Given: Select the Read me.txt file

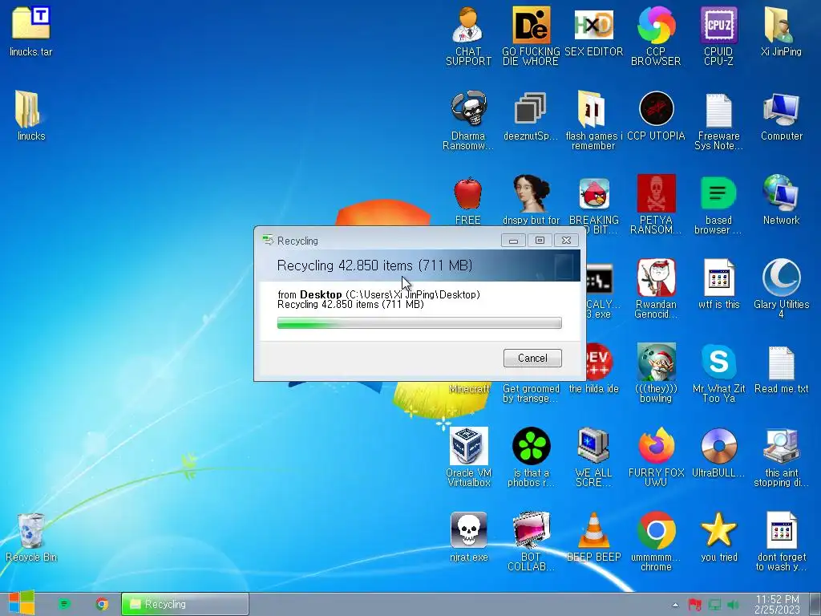Looking at the screenshot, I should pyautogui.click(x=781, y=369).
